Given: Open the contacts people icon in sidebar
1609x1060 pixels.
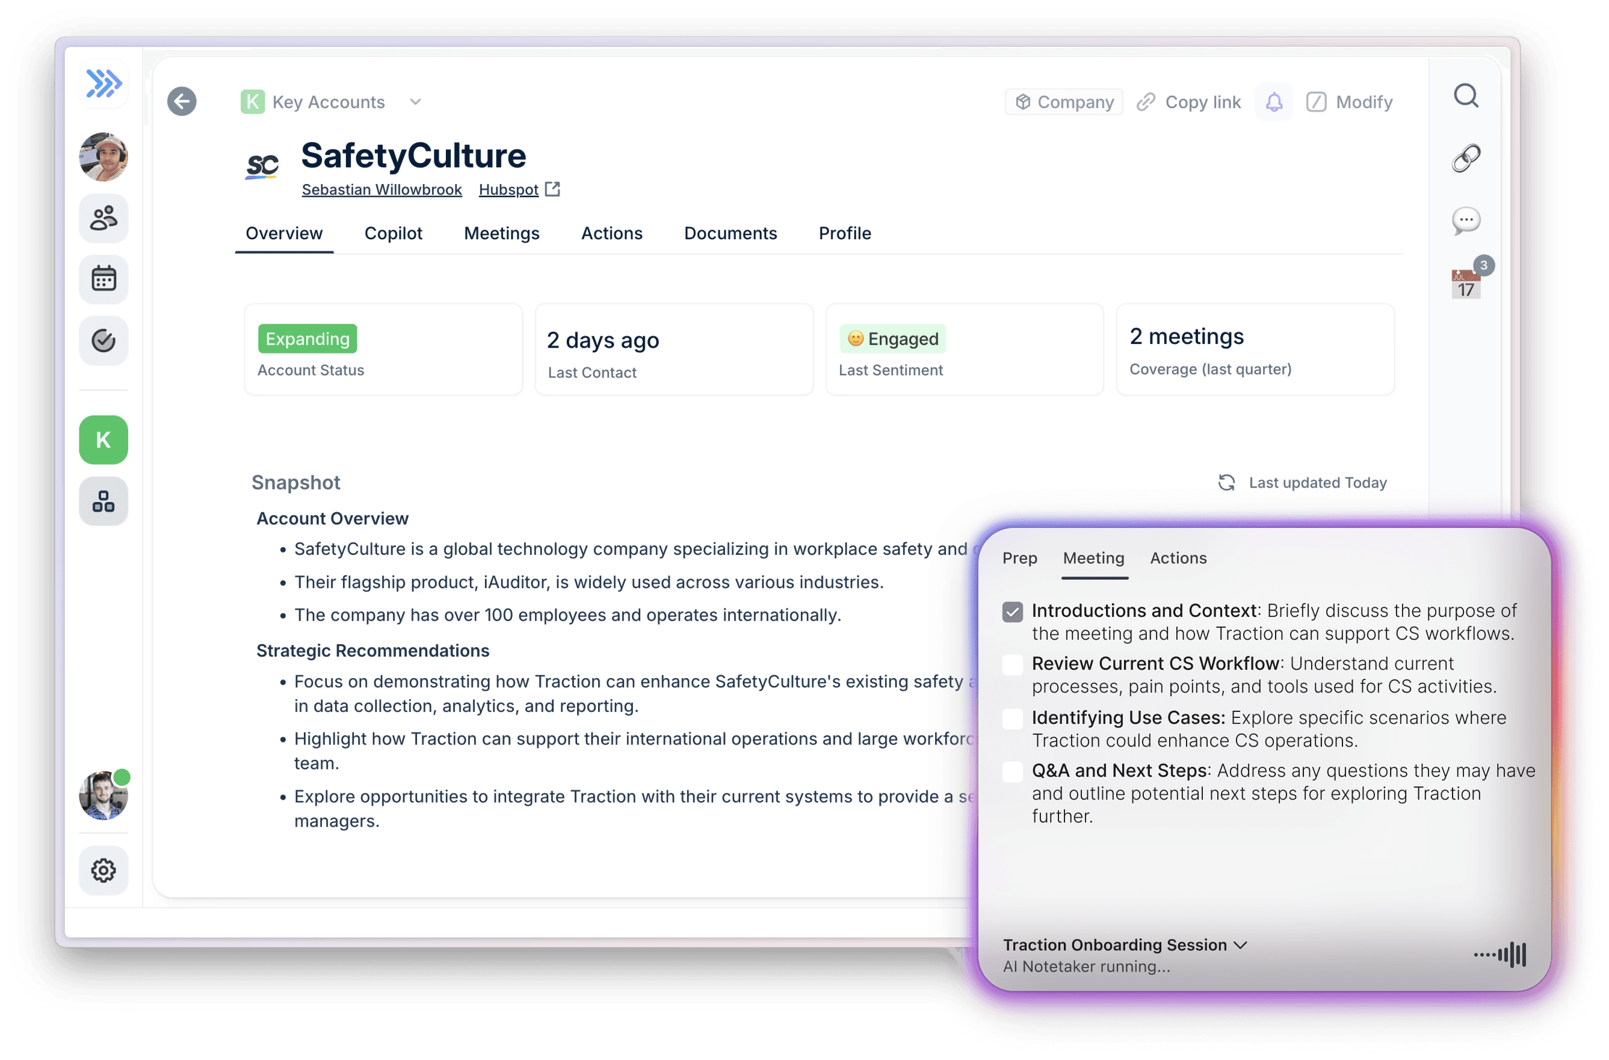Looking at the screenshot, I should point(103,218).
